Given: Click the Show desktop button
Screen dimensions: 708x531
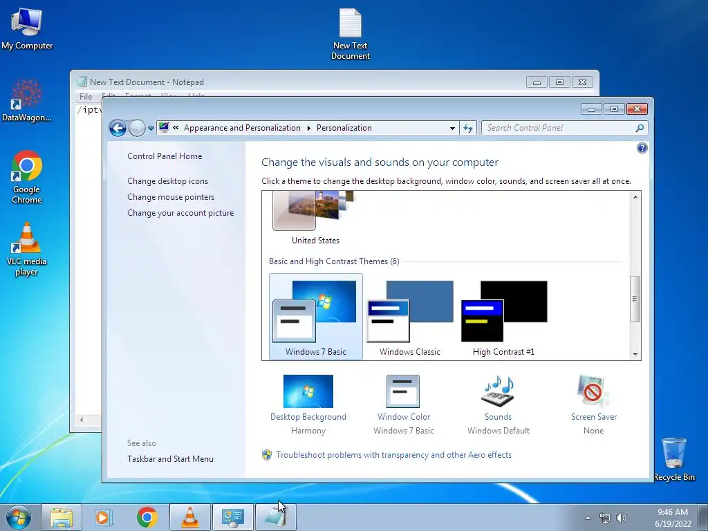Looking at the screenshot, I should 703,518.
